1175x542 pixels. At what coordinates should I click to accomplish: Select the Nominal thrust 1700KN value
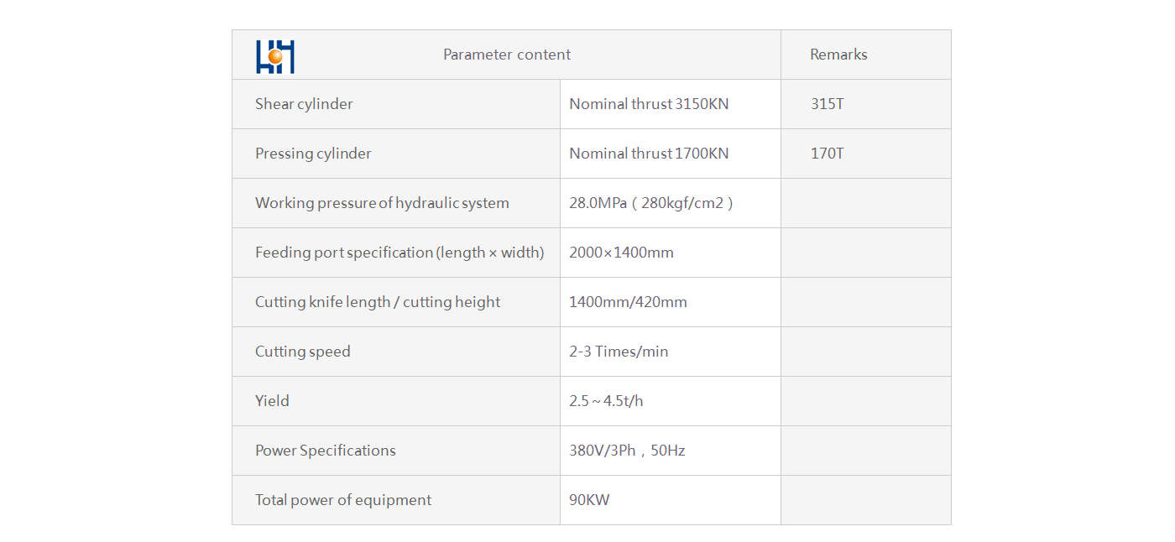(x=649, y=154)
